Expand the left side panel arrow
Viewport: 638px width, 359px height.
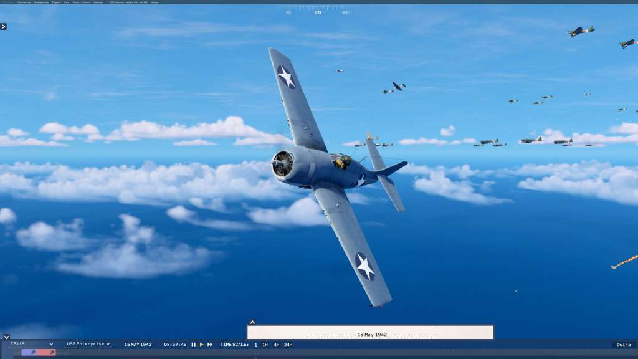click(4, 27)
